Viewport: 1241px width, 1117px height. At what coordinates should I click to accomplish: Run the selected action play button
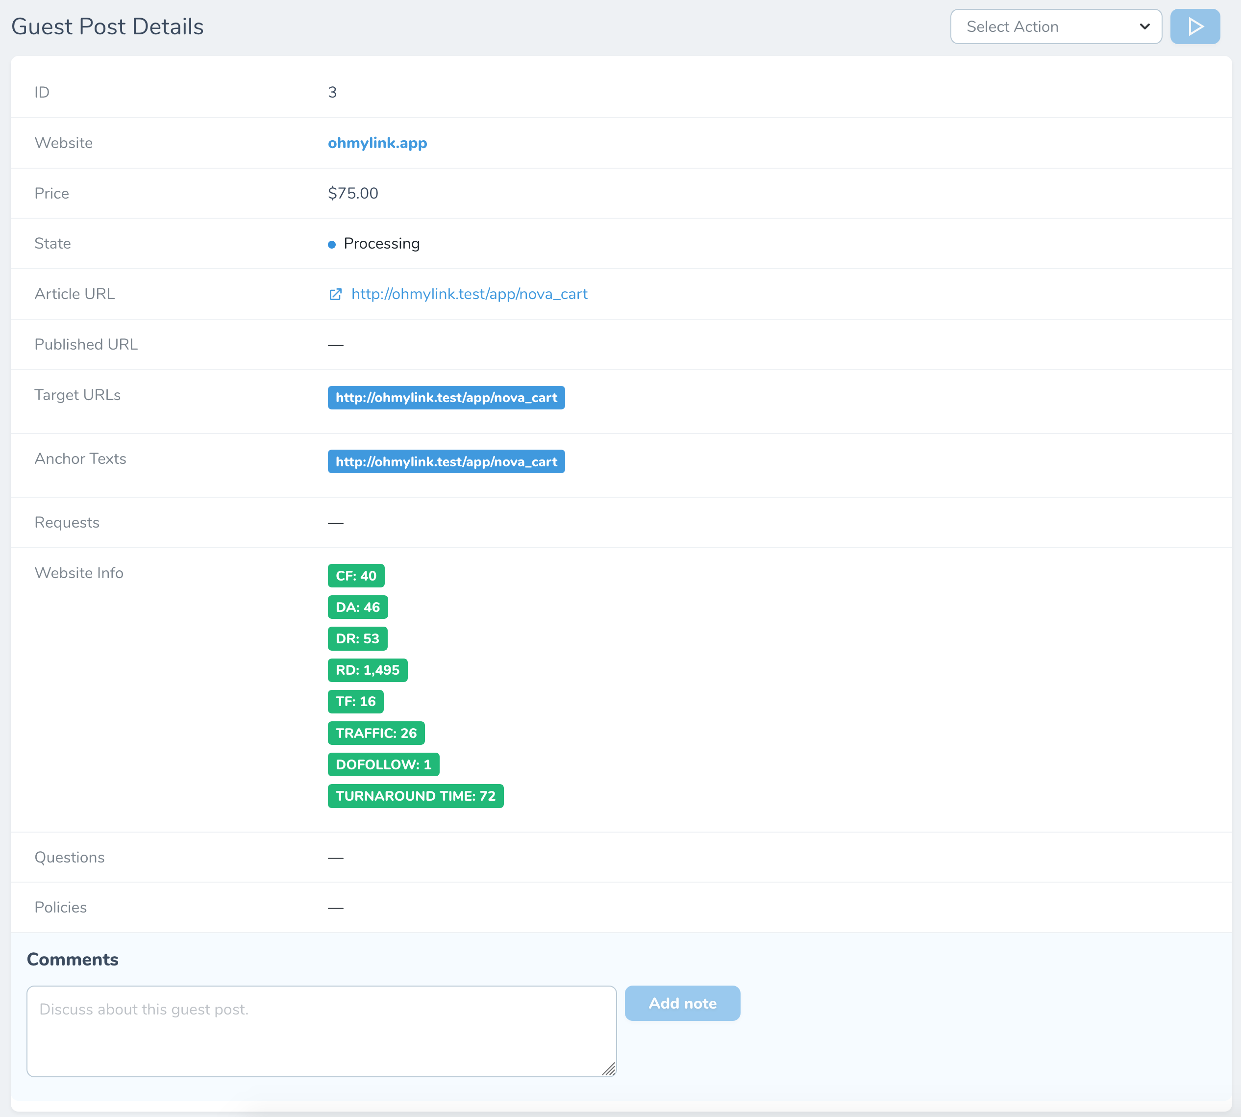(1194, 26)
